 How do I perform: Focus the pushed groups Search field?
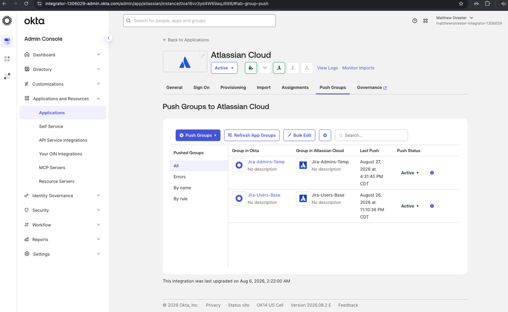(x=371, y=135)
